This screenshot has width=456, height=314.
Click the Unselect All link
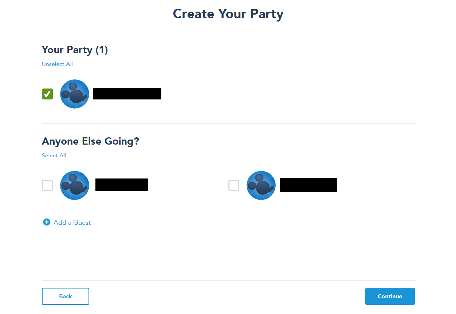[x=57, y=64]
